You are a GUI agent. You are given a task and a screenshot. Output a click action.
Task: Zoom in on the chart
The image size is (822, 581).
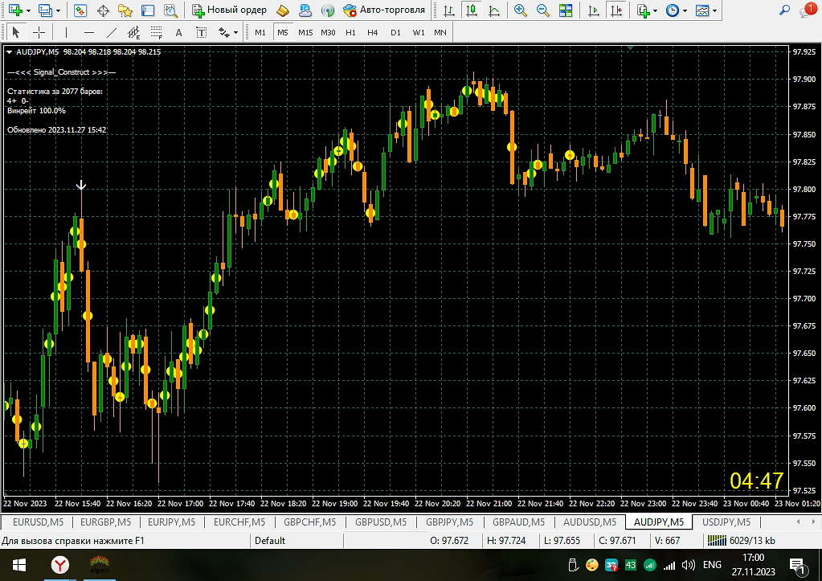tap(521, 10)
